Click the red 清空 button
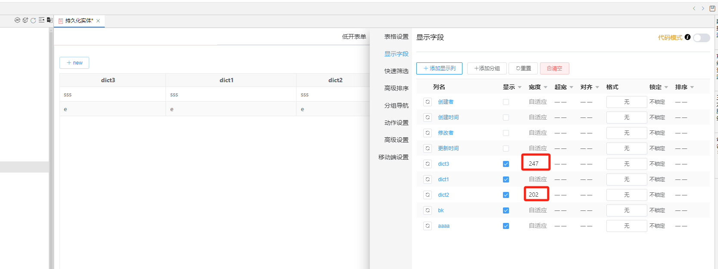The width and height of the screenshot is (718, 269). pos(554,68)
